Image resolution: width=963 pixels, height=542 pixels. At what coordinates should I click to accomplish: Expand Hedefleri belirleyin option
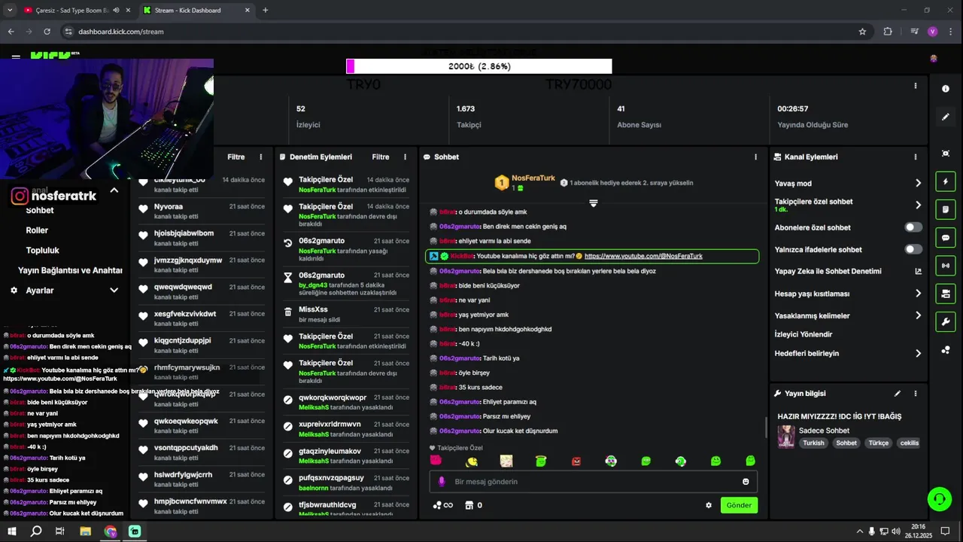coord(918,353)
